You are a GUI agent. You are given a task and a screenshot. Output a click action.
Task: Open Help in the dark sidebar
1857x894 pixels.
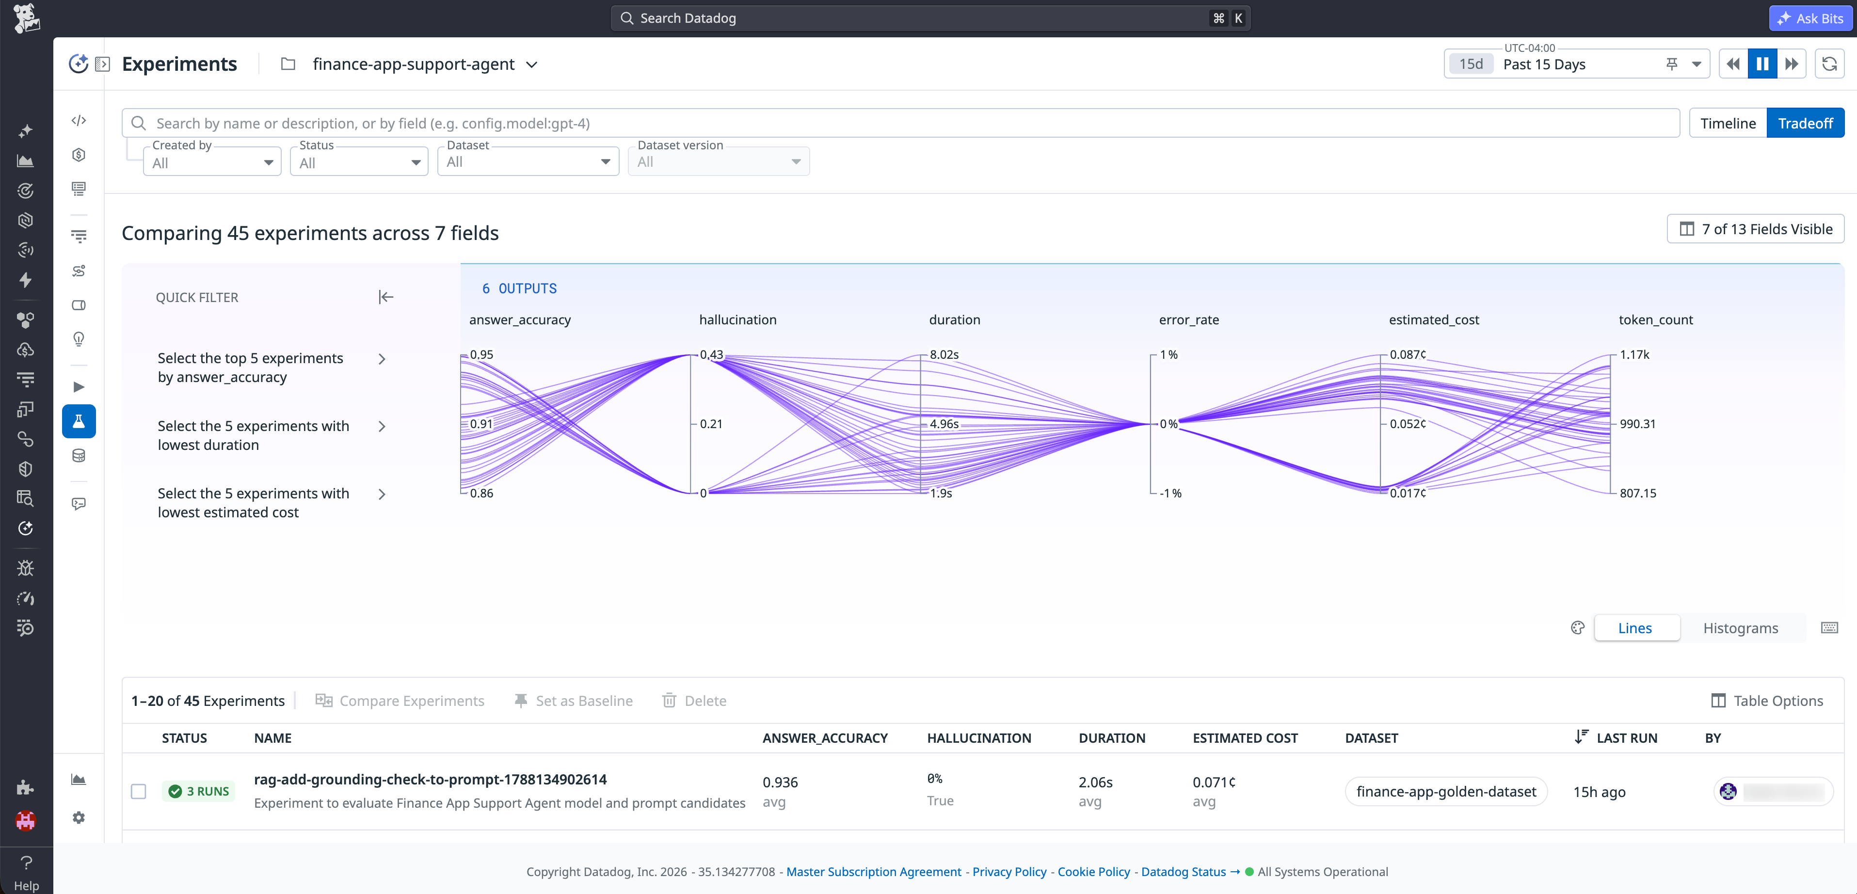pos(26,872)
